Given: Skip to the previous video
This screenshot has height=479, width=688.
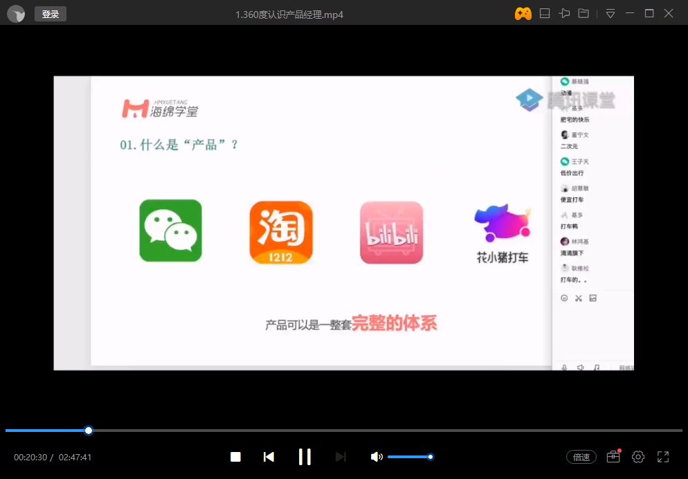Looking at the screenshot, I should point(269,457).
